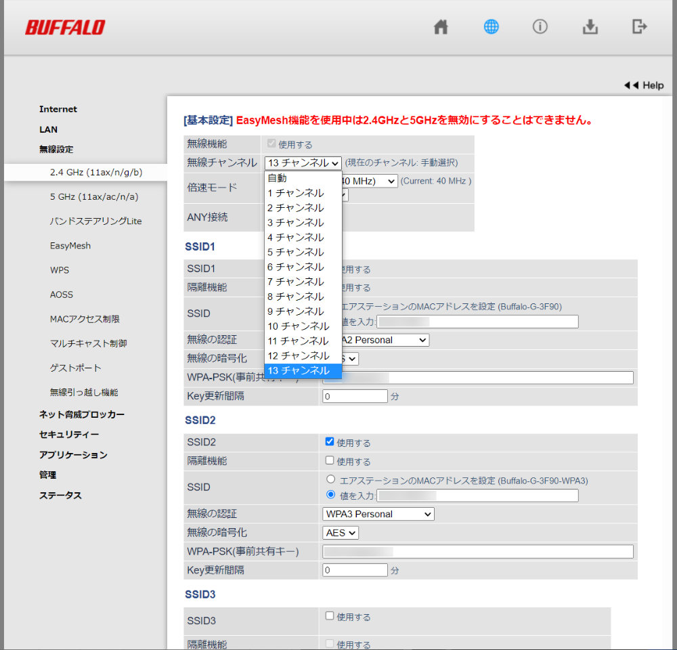Open マルチキャスト制御 page

(x=89, y=344)
